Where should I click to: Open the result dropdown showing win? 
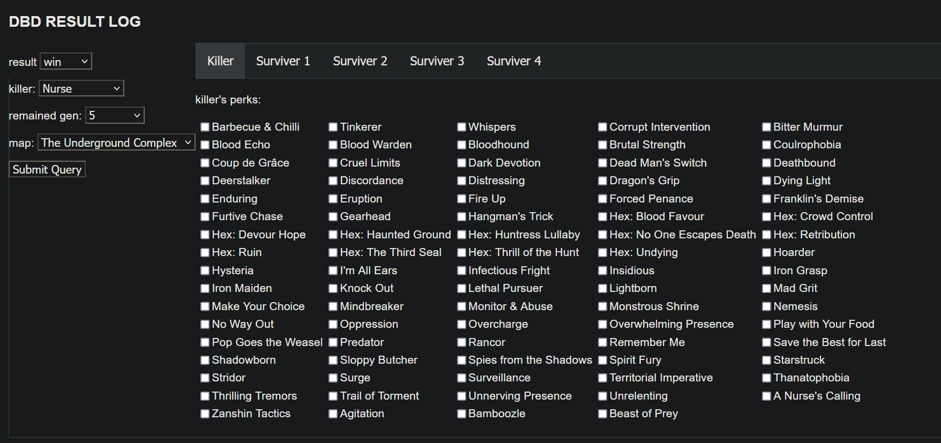point(66,62)
